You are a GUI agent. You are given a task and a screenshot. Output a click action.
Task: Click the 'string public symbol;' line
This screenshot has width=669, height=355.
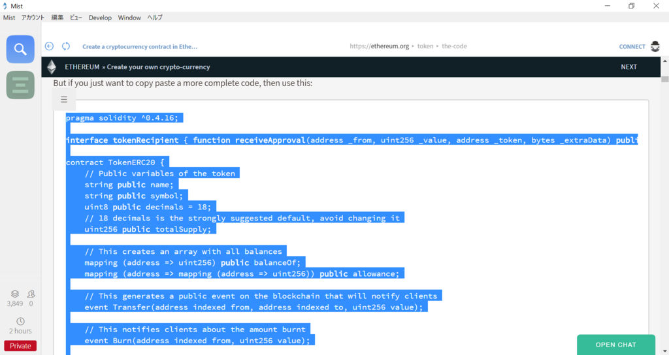[x=133, y=196]
